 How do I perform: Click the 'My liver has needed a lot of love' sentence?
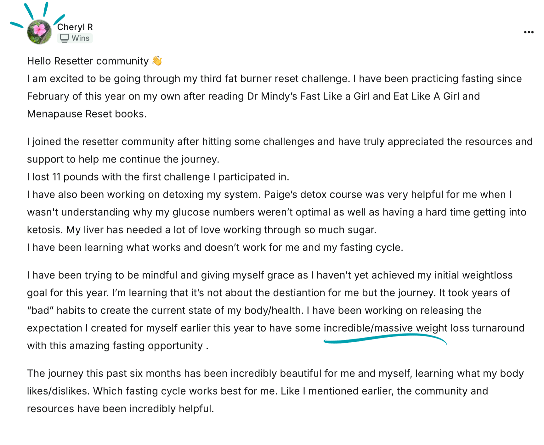[x=221, y=230]
